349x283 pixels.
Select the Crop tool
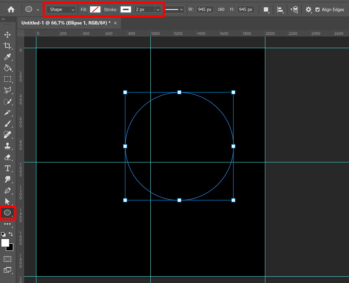(x=8, y=46)
